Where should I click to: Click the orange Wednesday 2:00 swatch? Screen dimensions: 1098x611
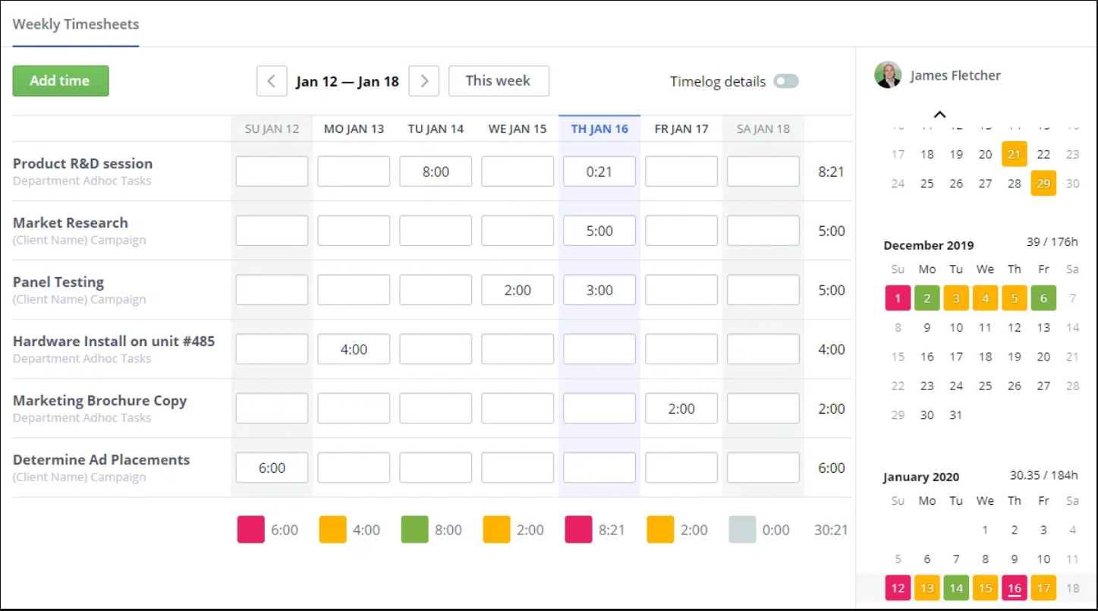coord(497,530)
